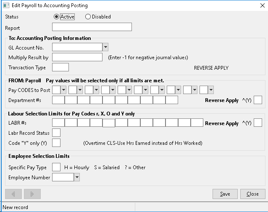Select the Active status radio button
The width and height of the screenshot is (268, 212).
point(56,17)
